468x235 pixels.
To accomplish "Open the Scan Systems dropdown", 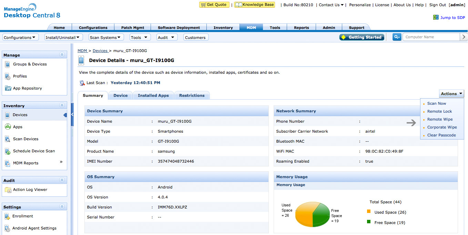I will (x=106, y=37).
